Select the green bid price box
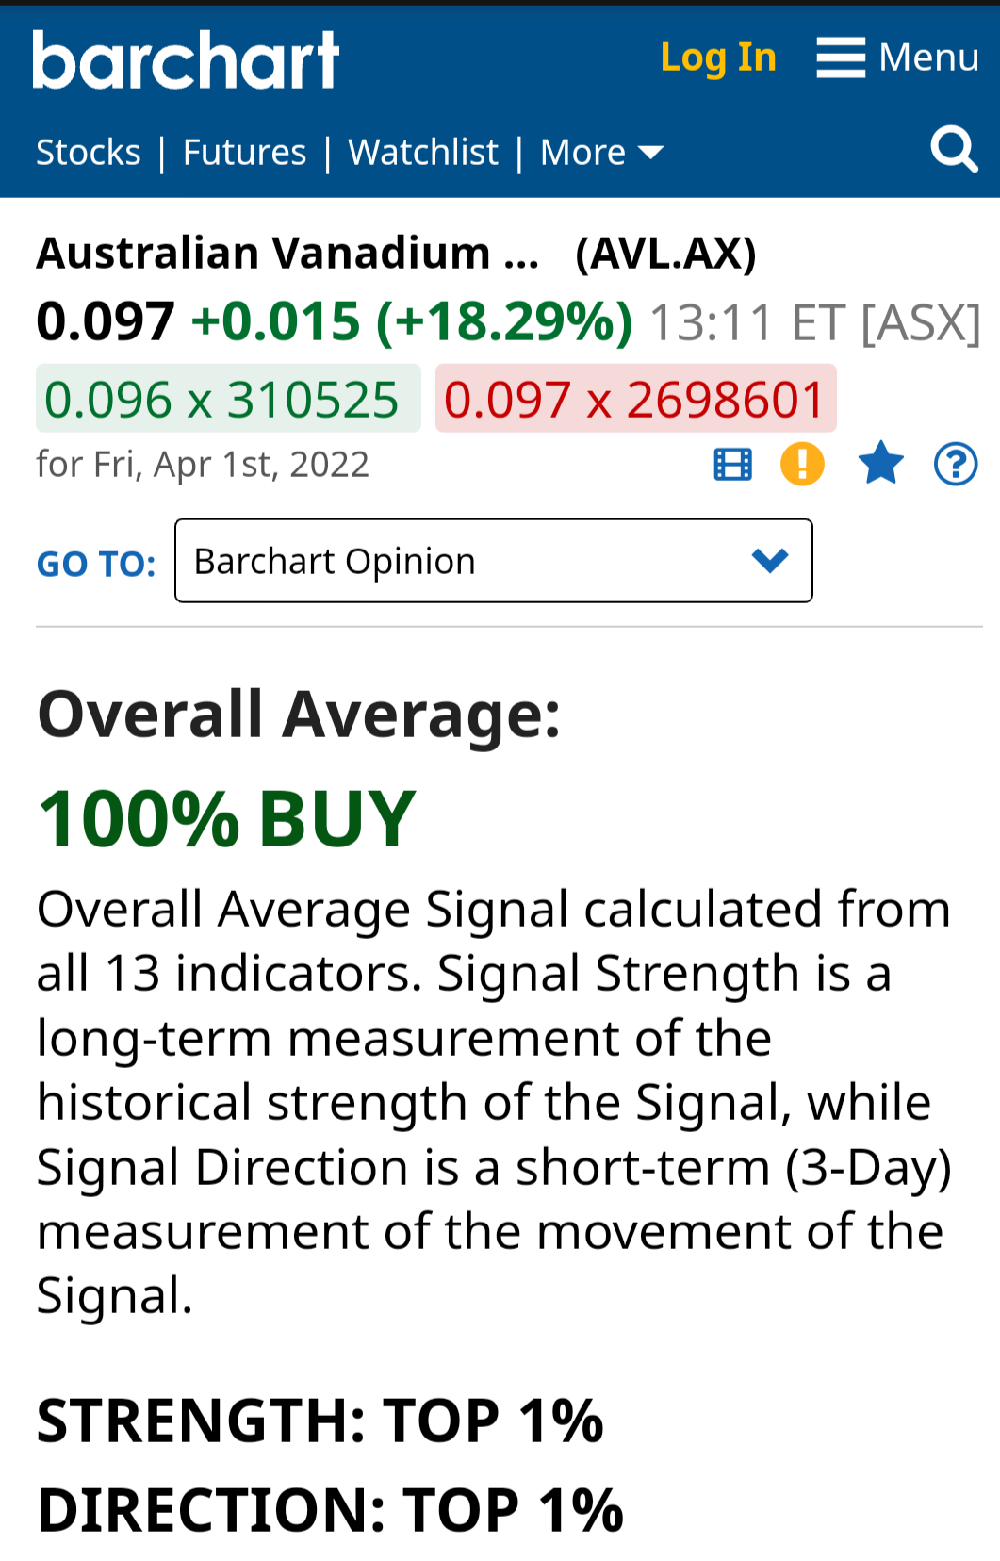 tap(228, 399)
